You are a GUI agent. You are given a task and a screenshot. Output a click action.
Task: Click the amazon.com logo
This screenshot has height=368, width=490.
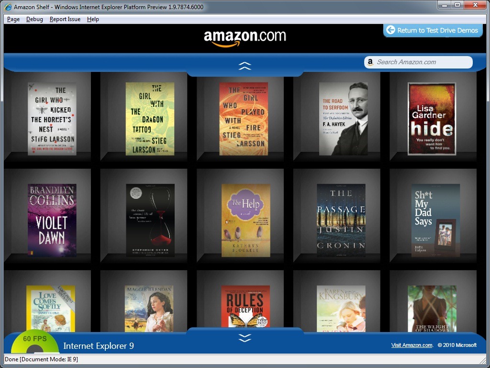[x=245, y=38]
